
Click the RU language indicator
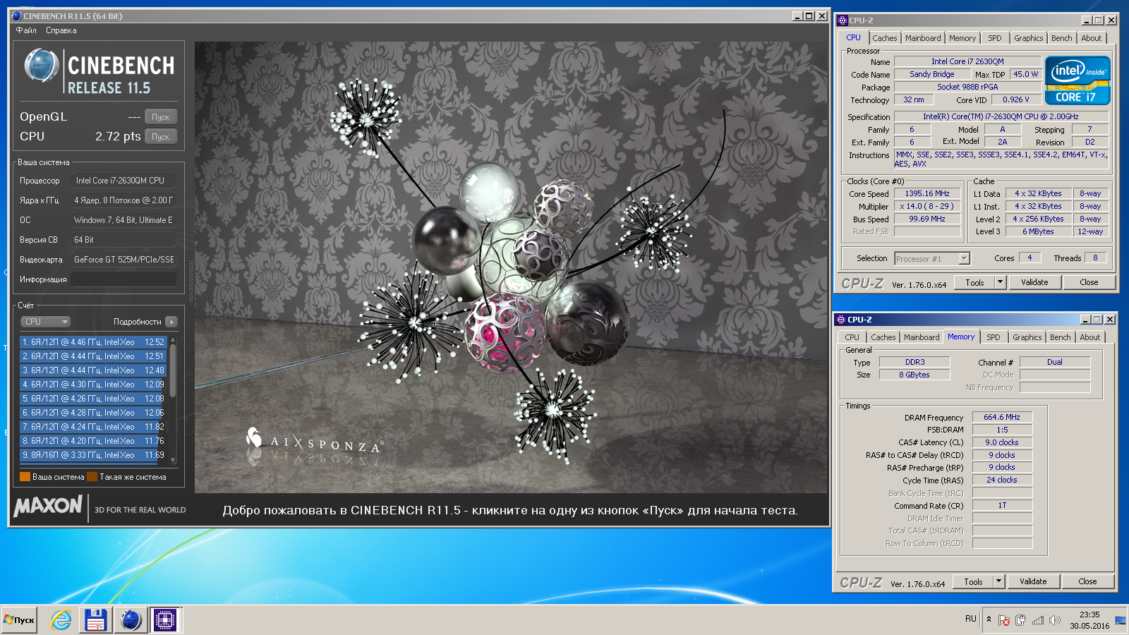971,619
